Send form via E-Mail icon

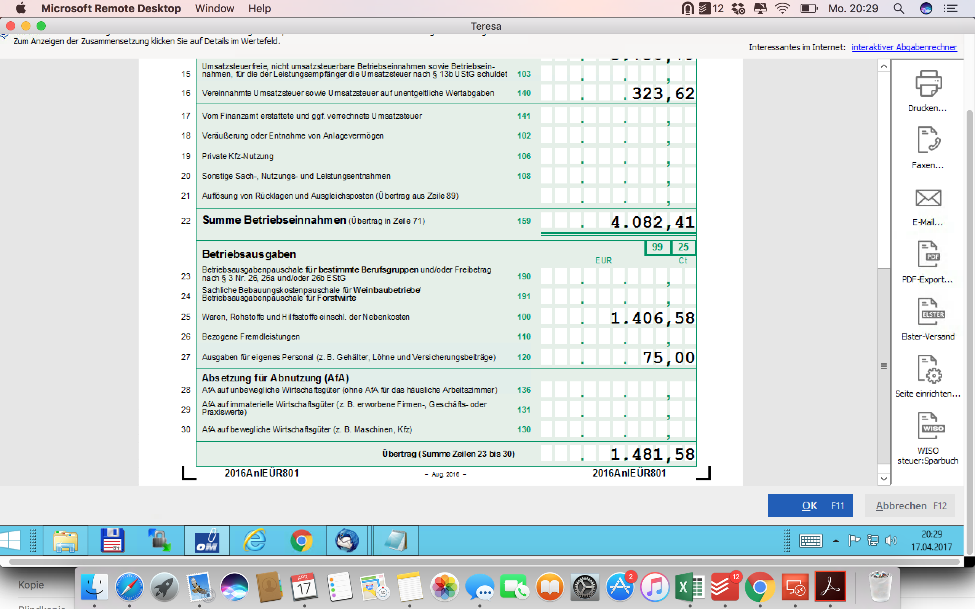928,198
